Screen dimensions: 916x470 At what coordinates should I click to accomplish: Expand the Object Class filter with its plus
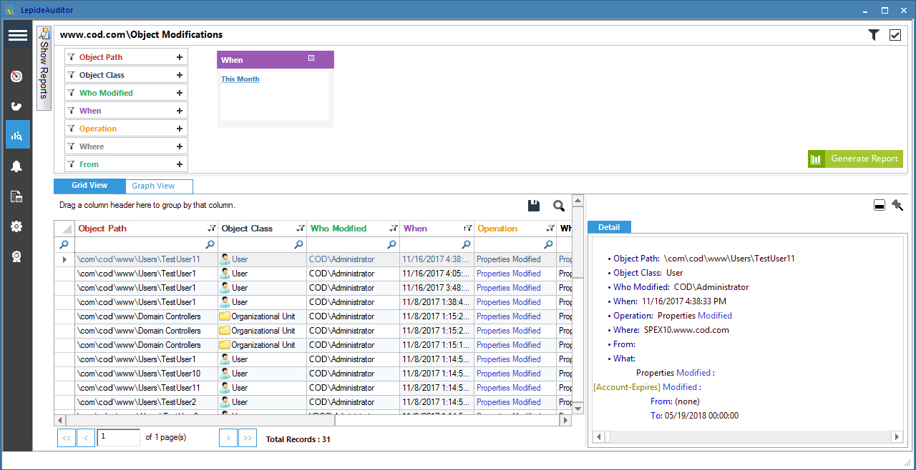tap(180, 75)
